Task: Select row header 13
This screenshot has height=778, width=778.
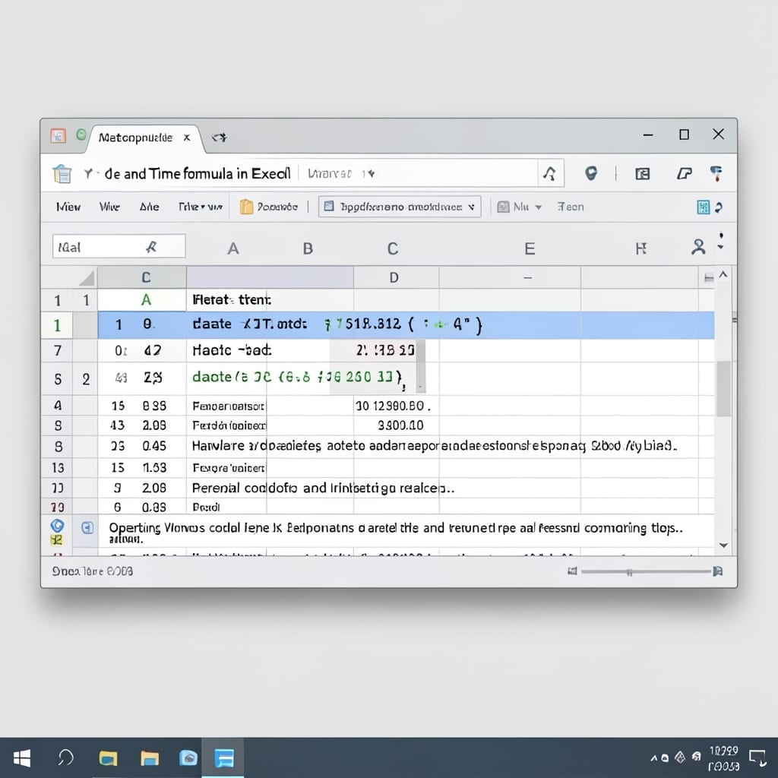Action: [x=58, y=468]
